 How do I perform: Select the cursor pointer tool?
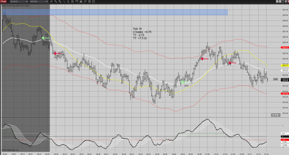pyautogui.click(x=68, y=1)
